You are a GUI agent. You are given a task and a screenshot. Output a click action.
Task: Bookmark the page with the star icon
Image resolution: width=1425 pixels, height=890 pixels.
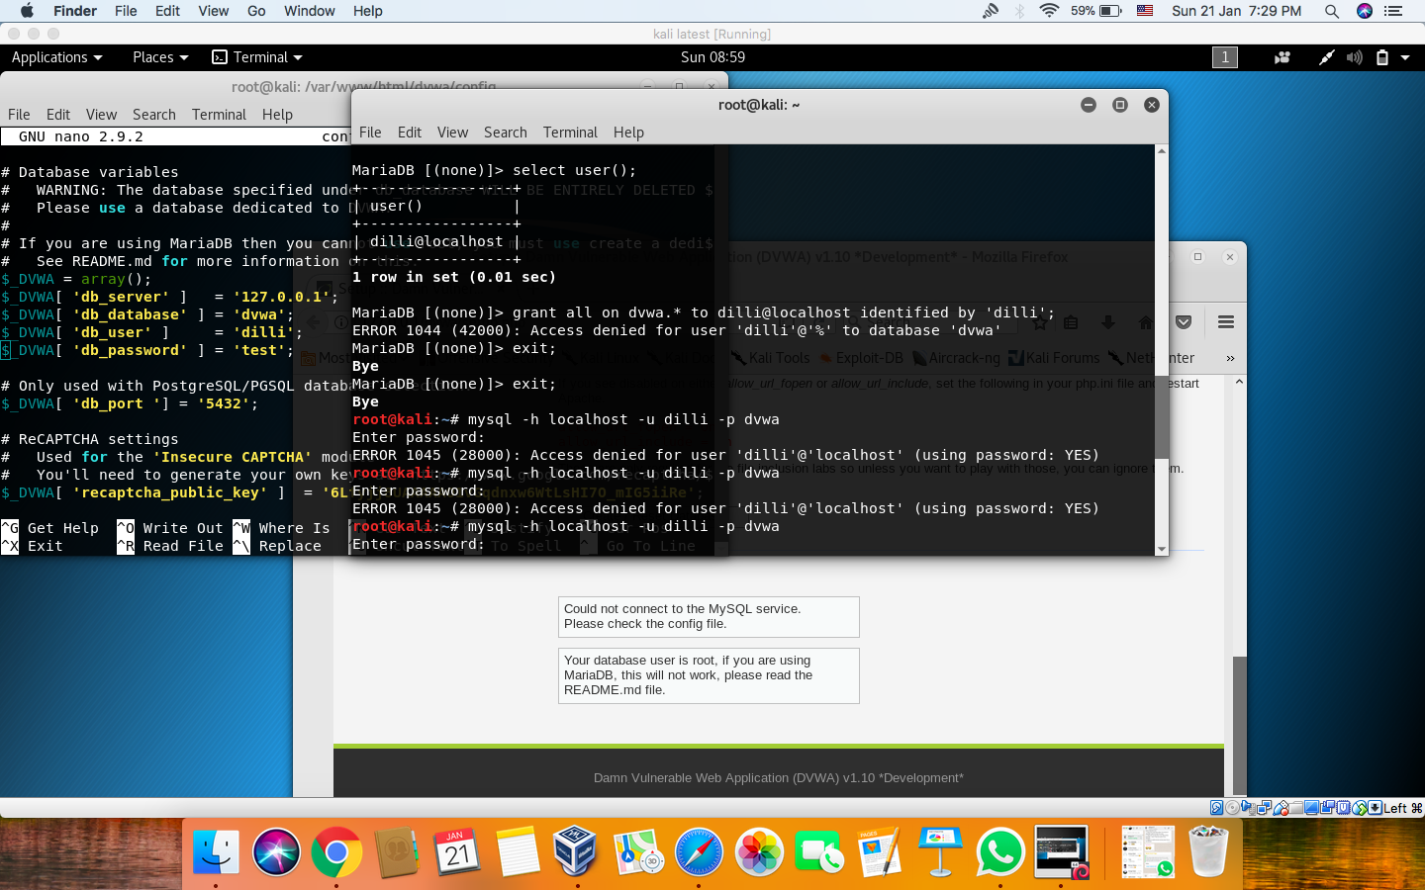point(1040,322)
